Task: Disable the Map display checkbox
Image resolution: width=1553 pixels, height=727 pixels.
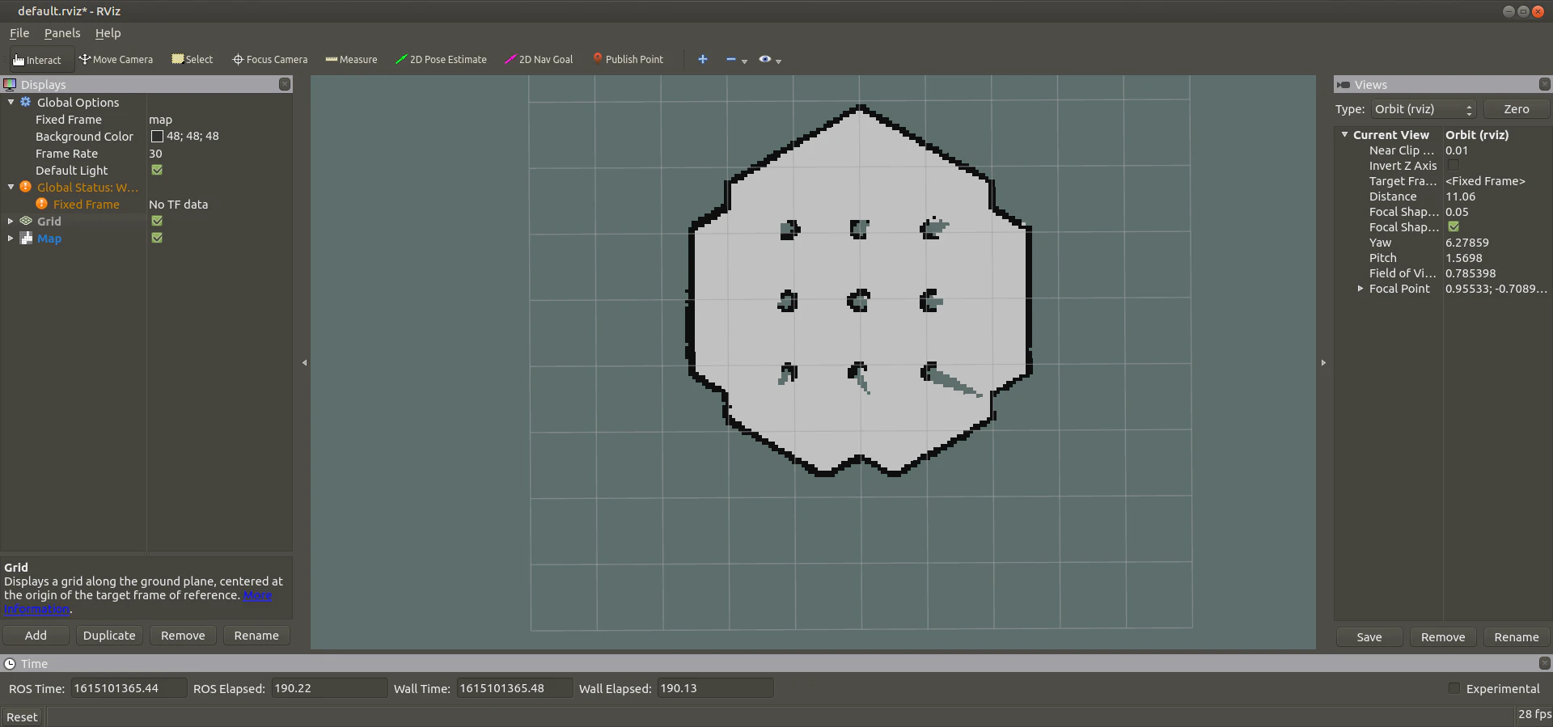Action: (x=157, y=238)
